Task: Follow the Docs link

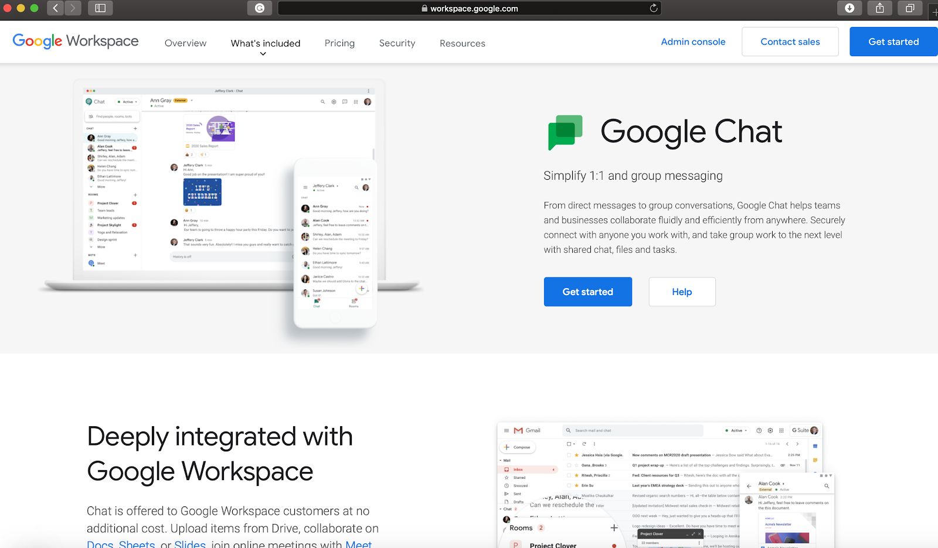Action: [x=100, y=544]
